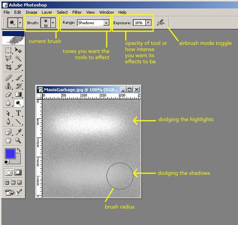
Task: Choose the Crop tool
Action: coord(8,67)
